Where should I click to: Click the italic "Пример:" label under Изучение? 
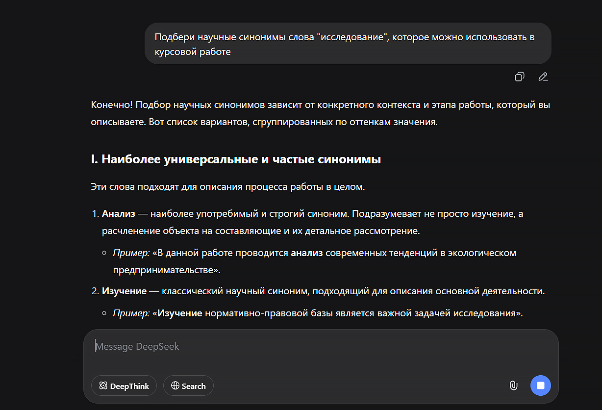[x=131, y=313]
